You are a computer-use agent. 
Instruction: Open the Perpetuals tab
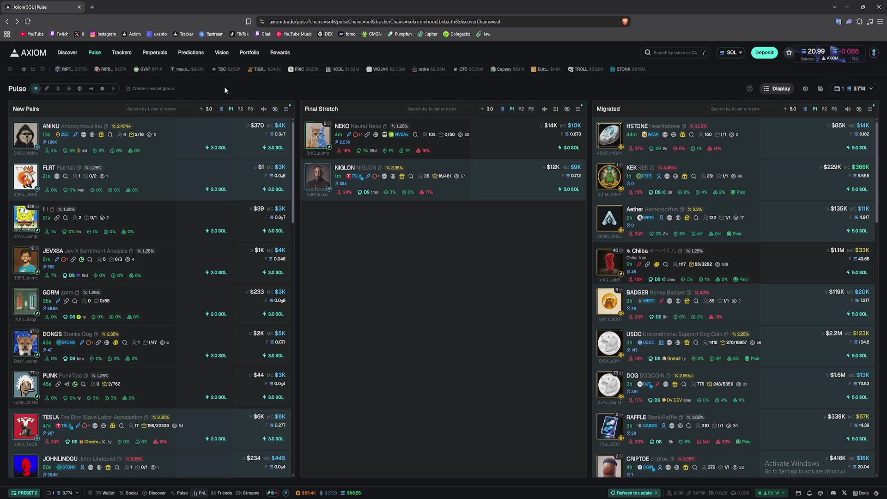(x=155, y=53)
